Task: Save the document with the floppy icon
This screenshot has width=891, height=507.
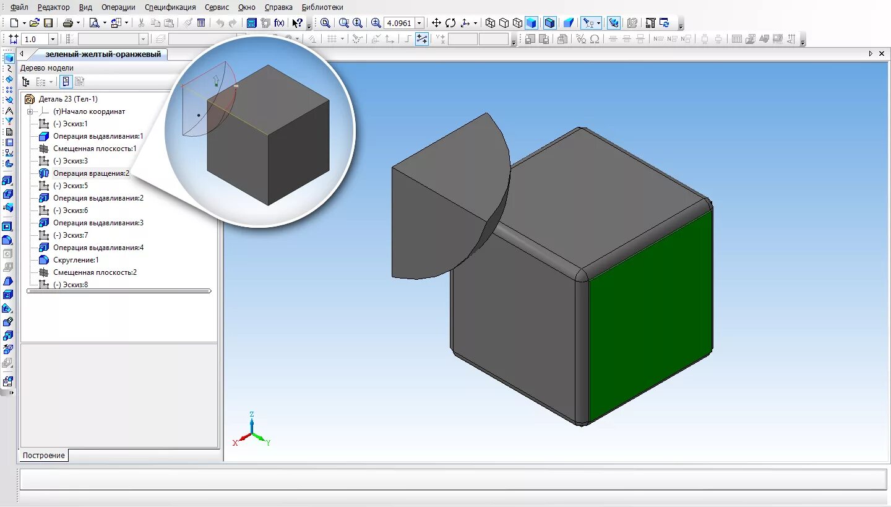Action: [x=48, y=23]
